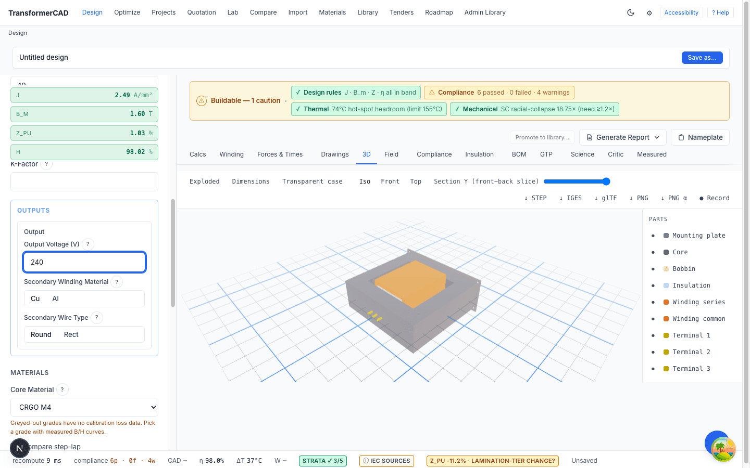Open help tooltip for K-Factor
This screenshot has height=468, width=750.
(46, 164)
